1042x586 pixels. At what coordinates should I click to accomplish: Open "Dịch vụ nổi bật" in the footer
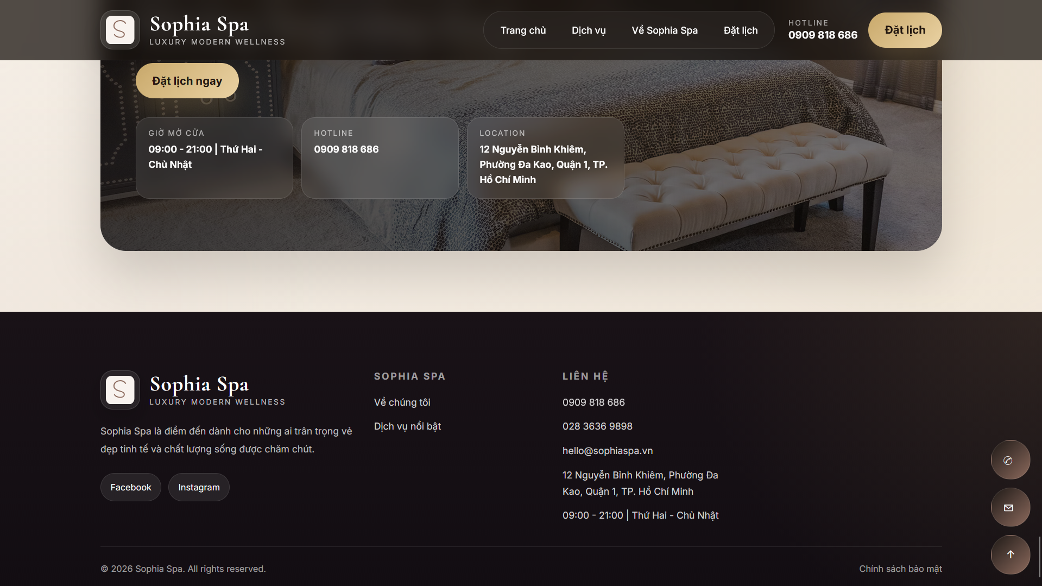click(407, 426)
